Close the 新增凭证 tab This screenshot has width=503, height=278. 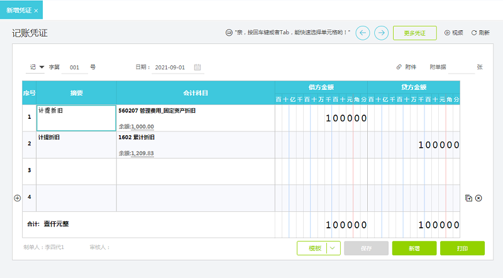click(36, 11)
